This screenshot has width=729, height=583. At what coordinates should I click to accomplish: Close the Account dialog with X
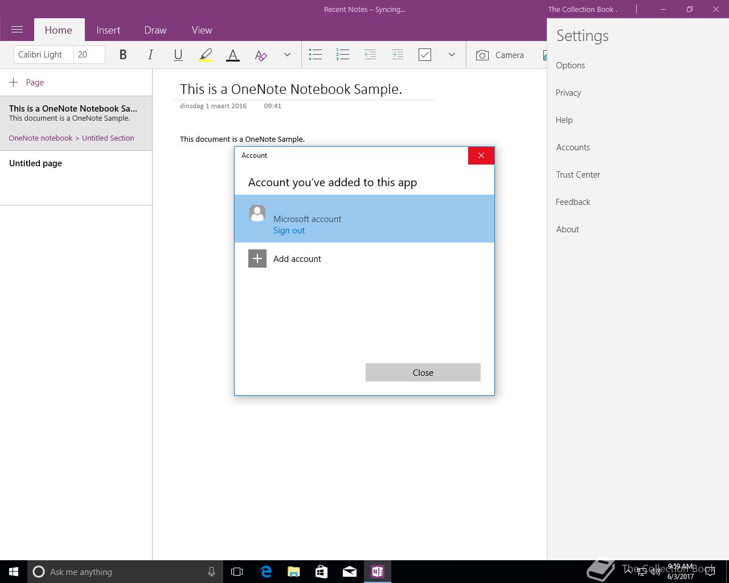[x=481, y=155]
